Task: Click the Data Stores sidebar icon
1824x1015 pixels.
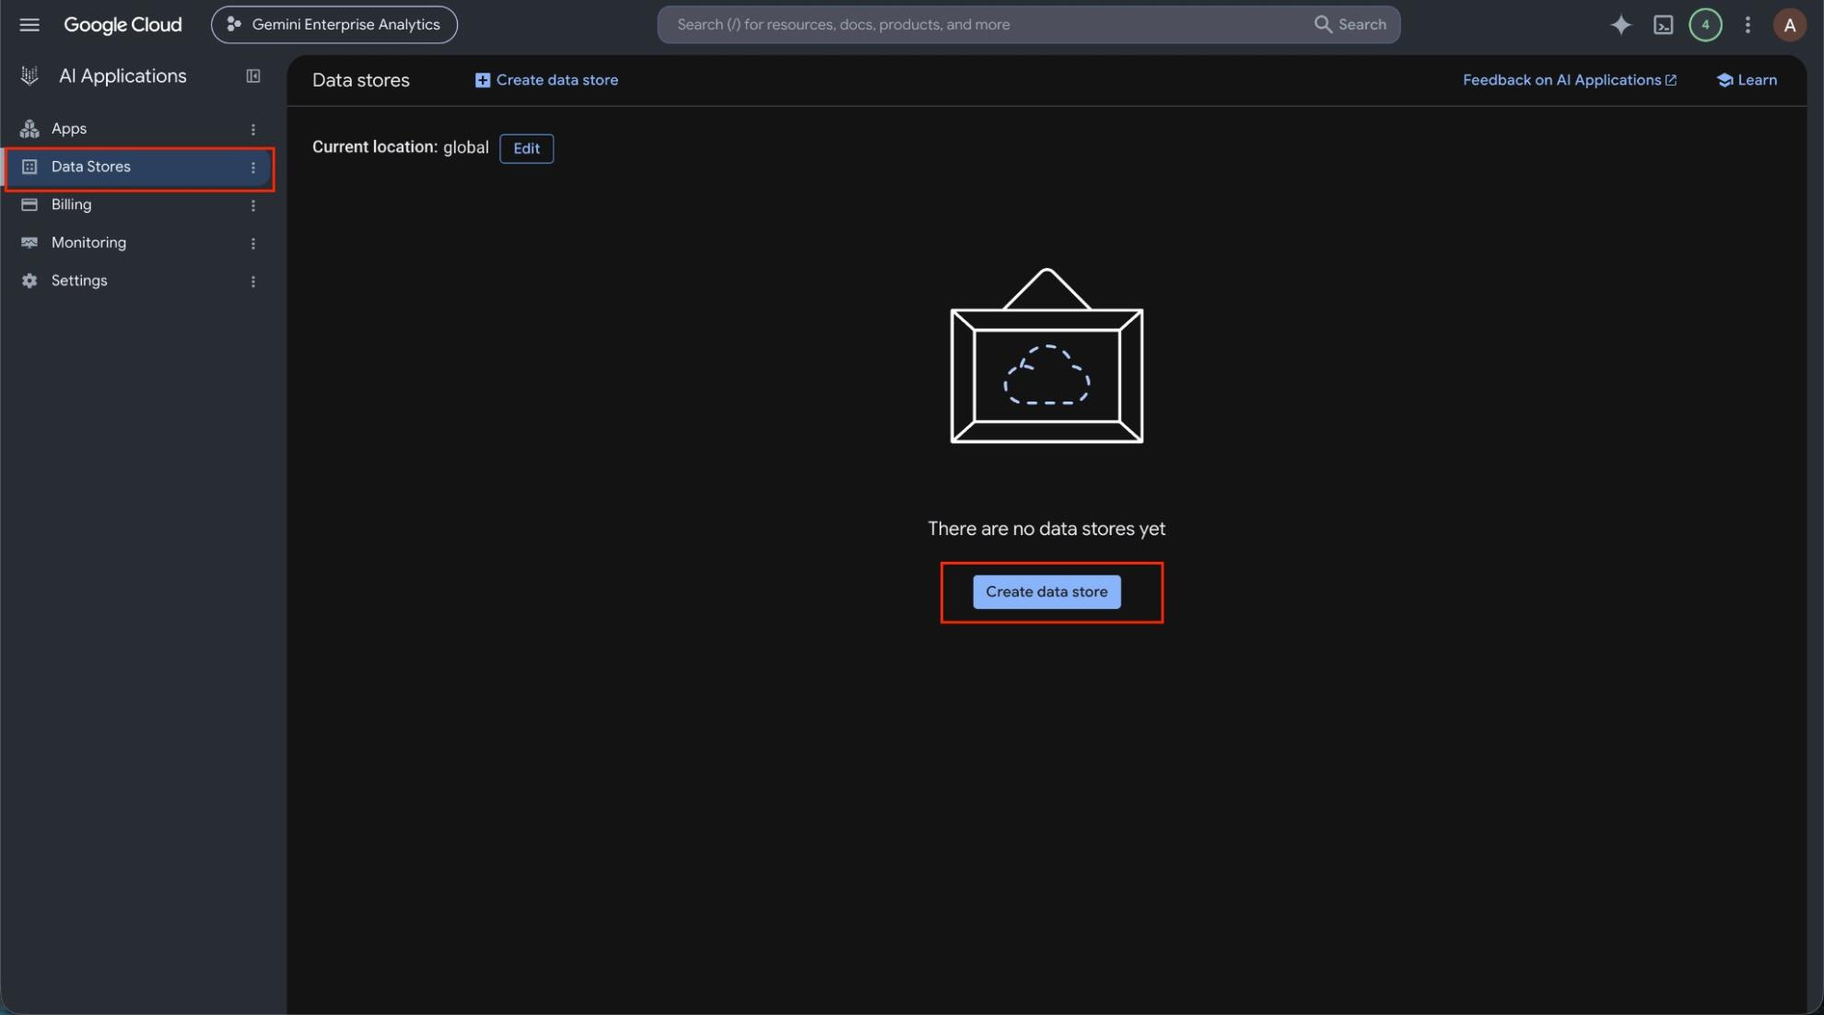Action: point(29,167)
